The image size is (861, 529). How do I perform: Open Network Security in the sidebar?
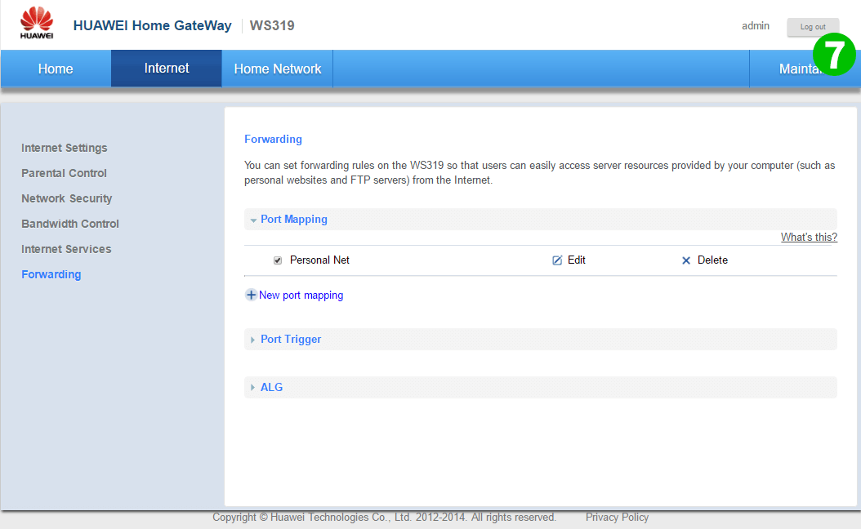[66, 198]
